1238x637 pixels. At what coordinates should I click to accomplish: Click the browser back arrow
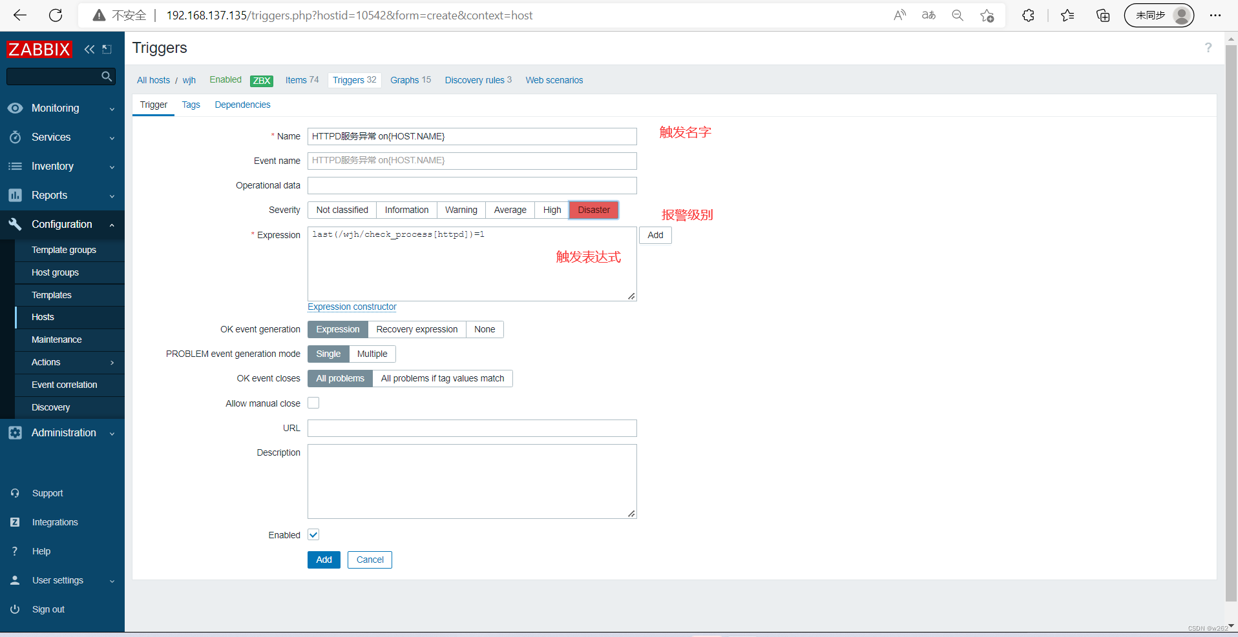(x=20, y=15)
